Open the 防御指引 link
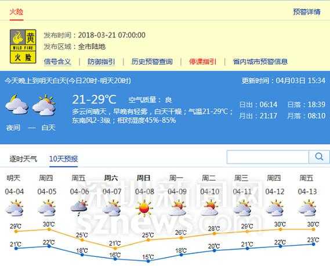330x266 pixels. (101, 62)
